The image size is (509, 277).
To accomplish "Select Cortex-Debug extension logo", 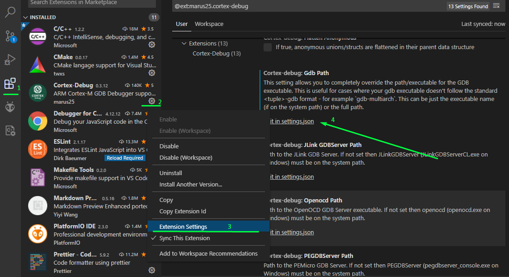I will click(38, 93).
